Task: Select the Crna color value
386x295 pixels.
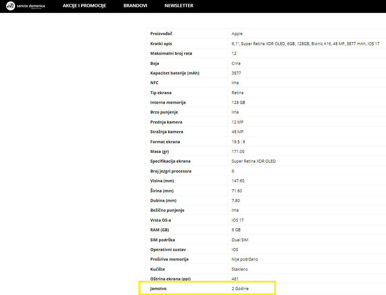Action: pyautogui.click(x=236, y=63)
